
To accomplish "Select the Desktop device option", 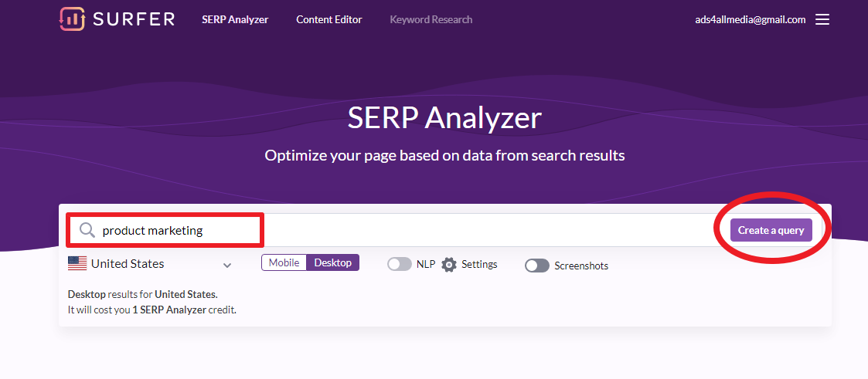I will [332, 262].
